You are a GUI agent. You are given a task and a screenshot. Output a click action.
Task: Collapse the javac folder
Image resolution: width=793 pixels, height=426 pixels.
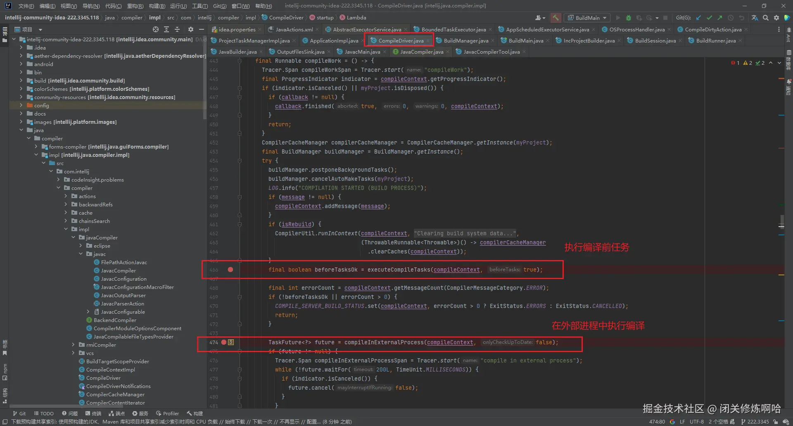(81, 254)
